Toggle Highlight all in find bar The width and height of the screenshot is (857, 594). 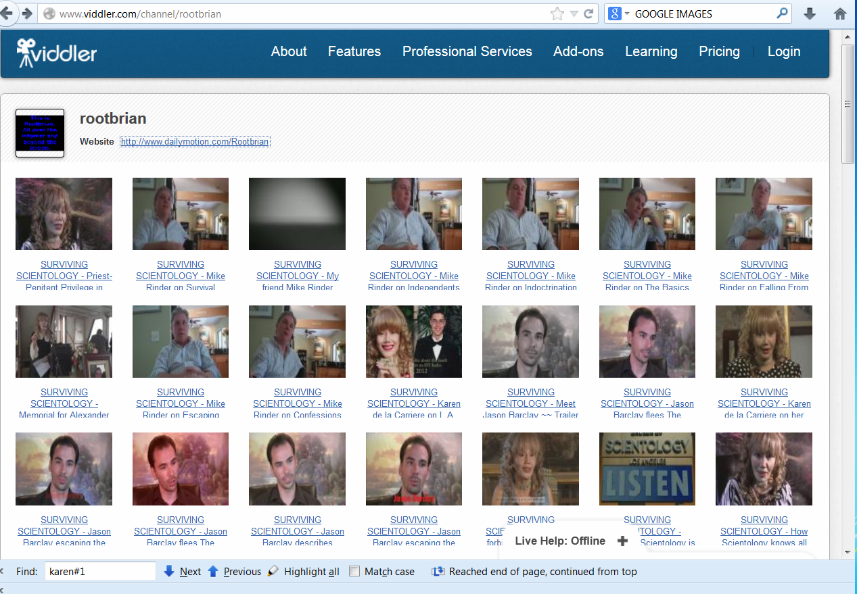pos(311,572)
